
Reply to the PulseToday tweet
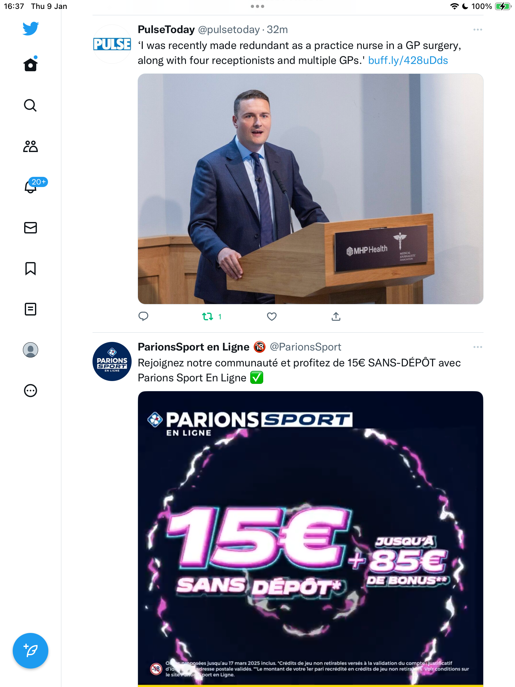(x=143, y=316)
